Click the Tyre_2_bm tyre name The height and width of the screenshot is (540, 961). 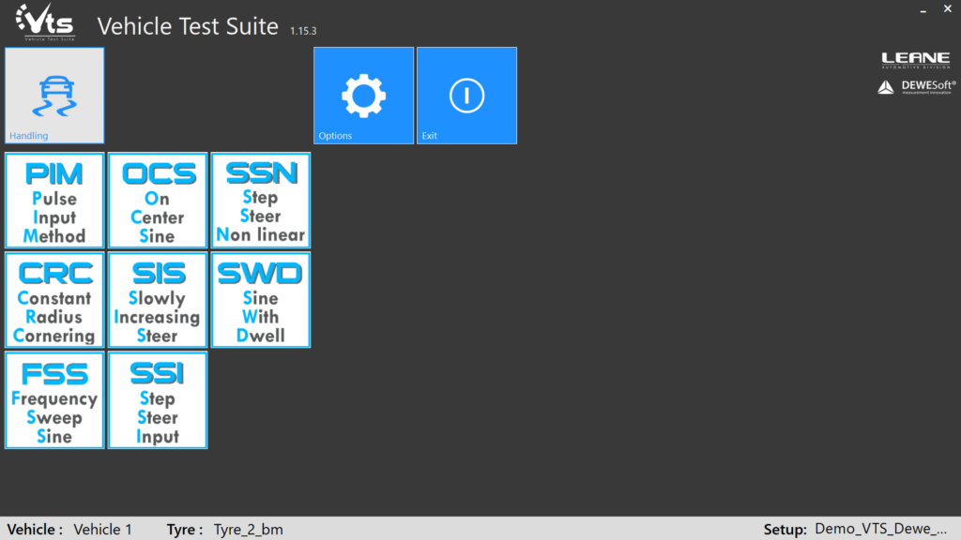pos(248,530)
